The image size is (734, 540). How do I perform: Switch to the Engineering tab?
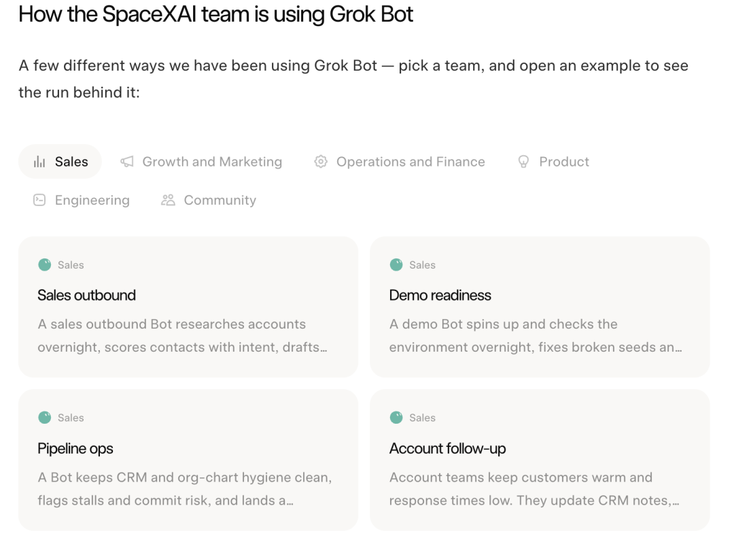(82, 200)
